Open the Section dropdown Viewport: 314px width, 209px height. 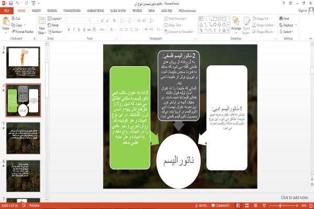click(55, 32)
